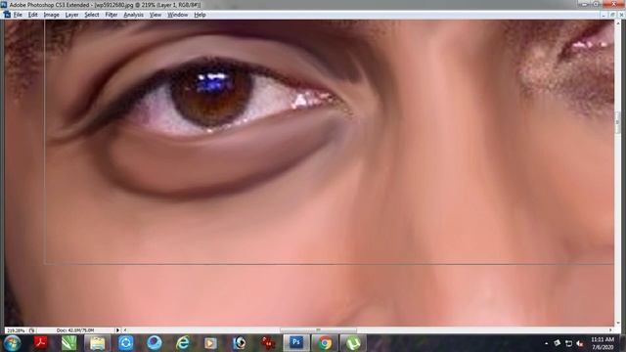Click the network icon in system tray
This screenshot has height=352, width=626.
coord(568,343)
